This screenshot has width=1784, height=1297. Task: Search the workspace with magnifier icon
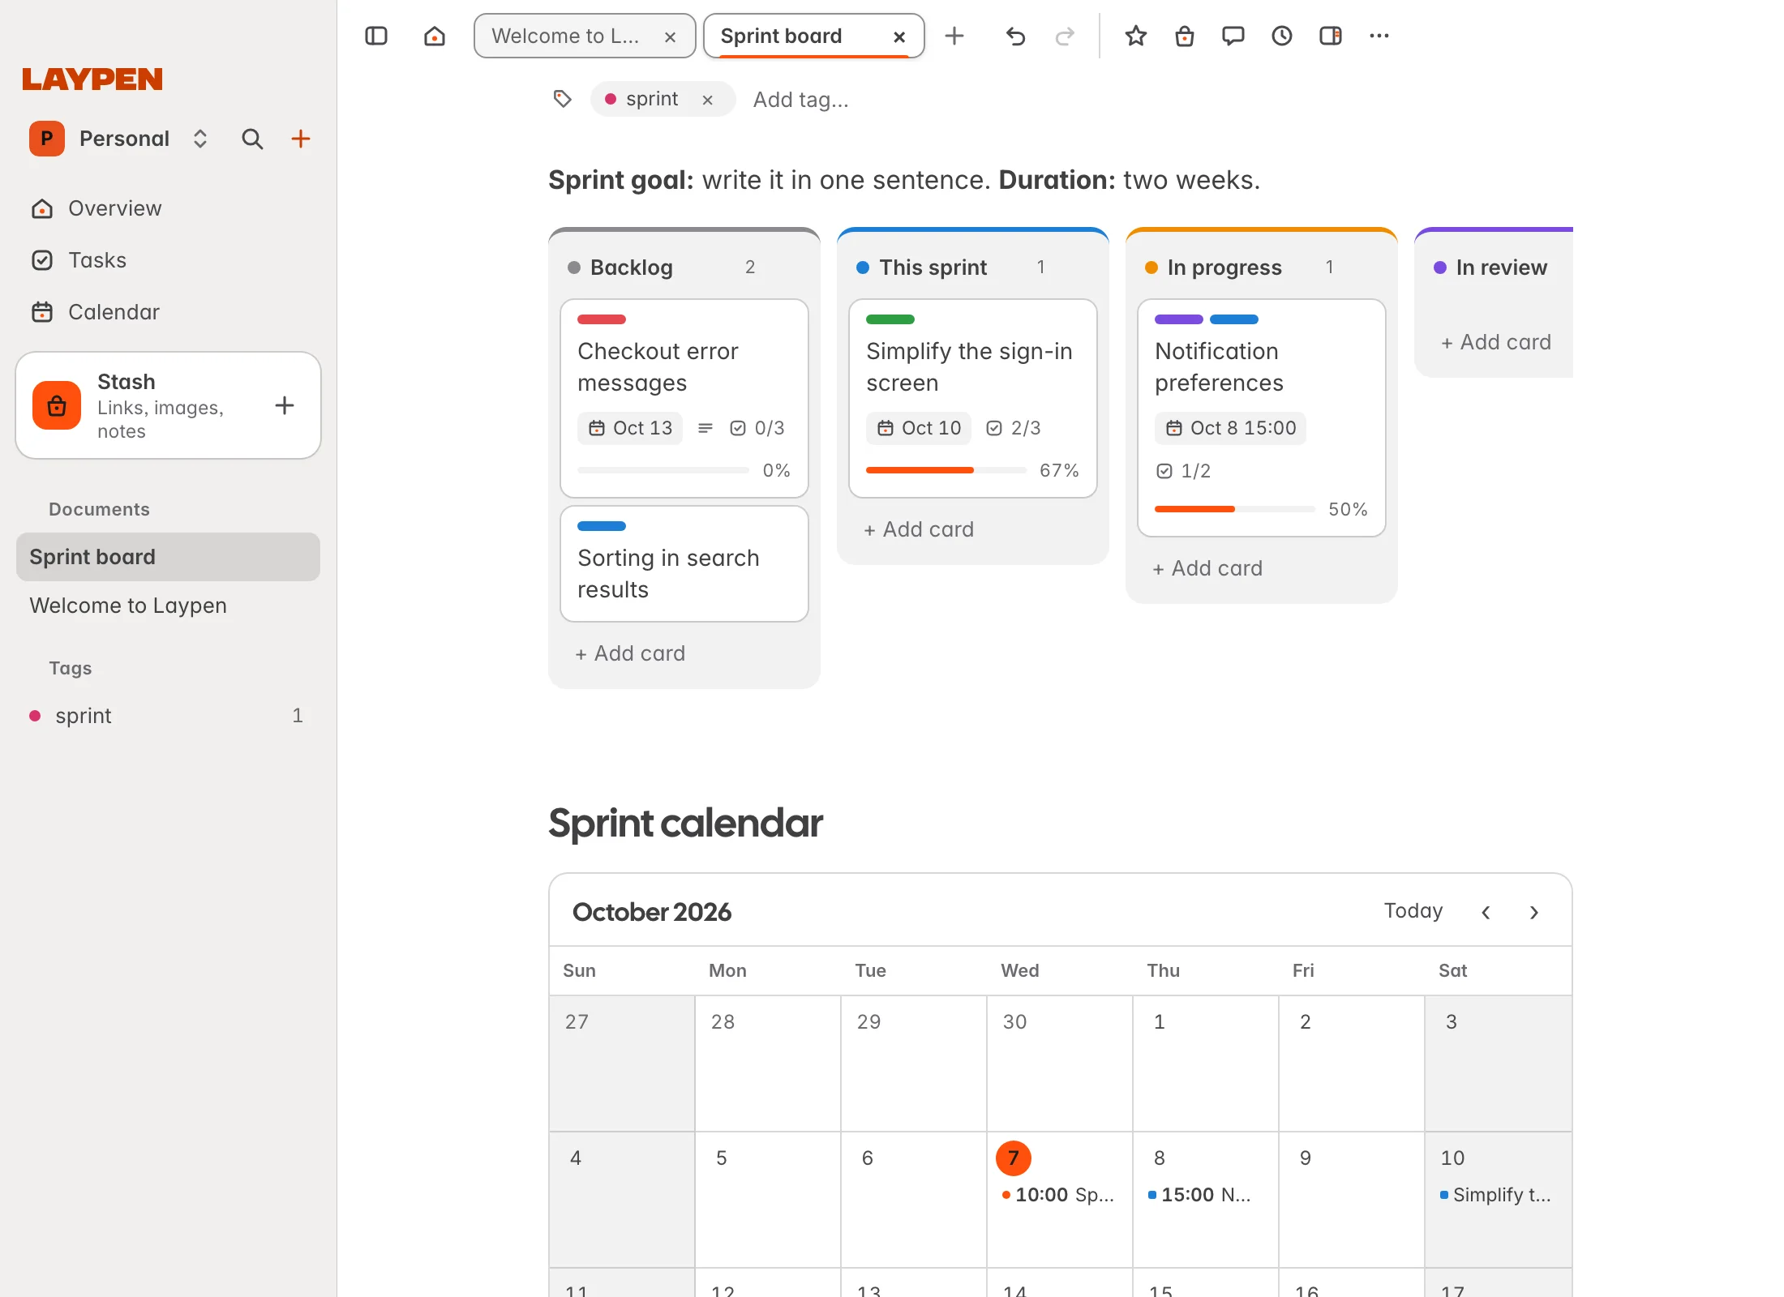pyautogui.click(x=252, y=139)
